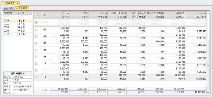The width and height of the screenshot is (213, 98).
Task: Toggle the select-all checkbox in the header
Action: pos(36,15)
